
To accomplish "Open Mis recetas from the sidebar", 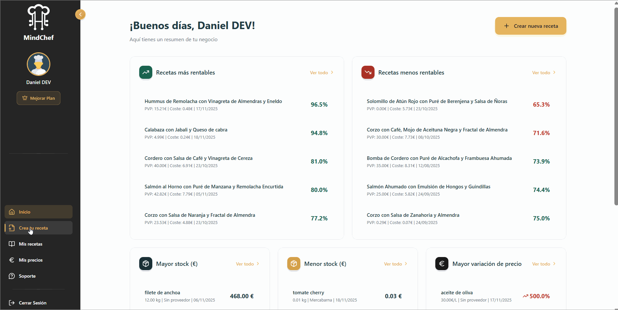I will (x=31, y=244).
